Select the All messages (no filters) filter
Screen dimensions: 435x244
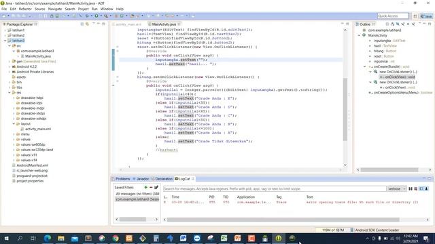(137, 194)
